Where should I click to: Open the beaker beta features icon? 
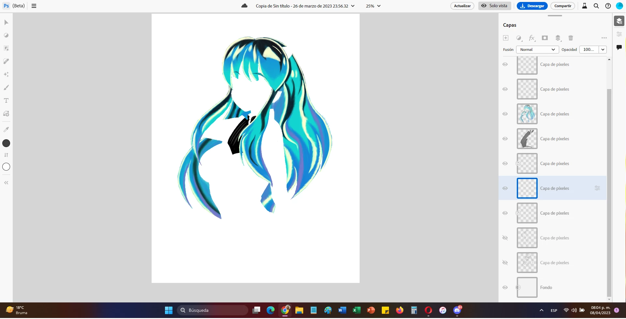pyautogui.click(x=585, y=6)
